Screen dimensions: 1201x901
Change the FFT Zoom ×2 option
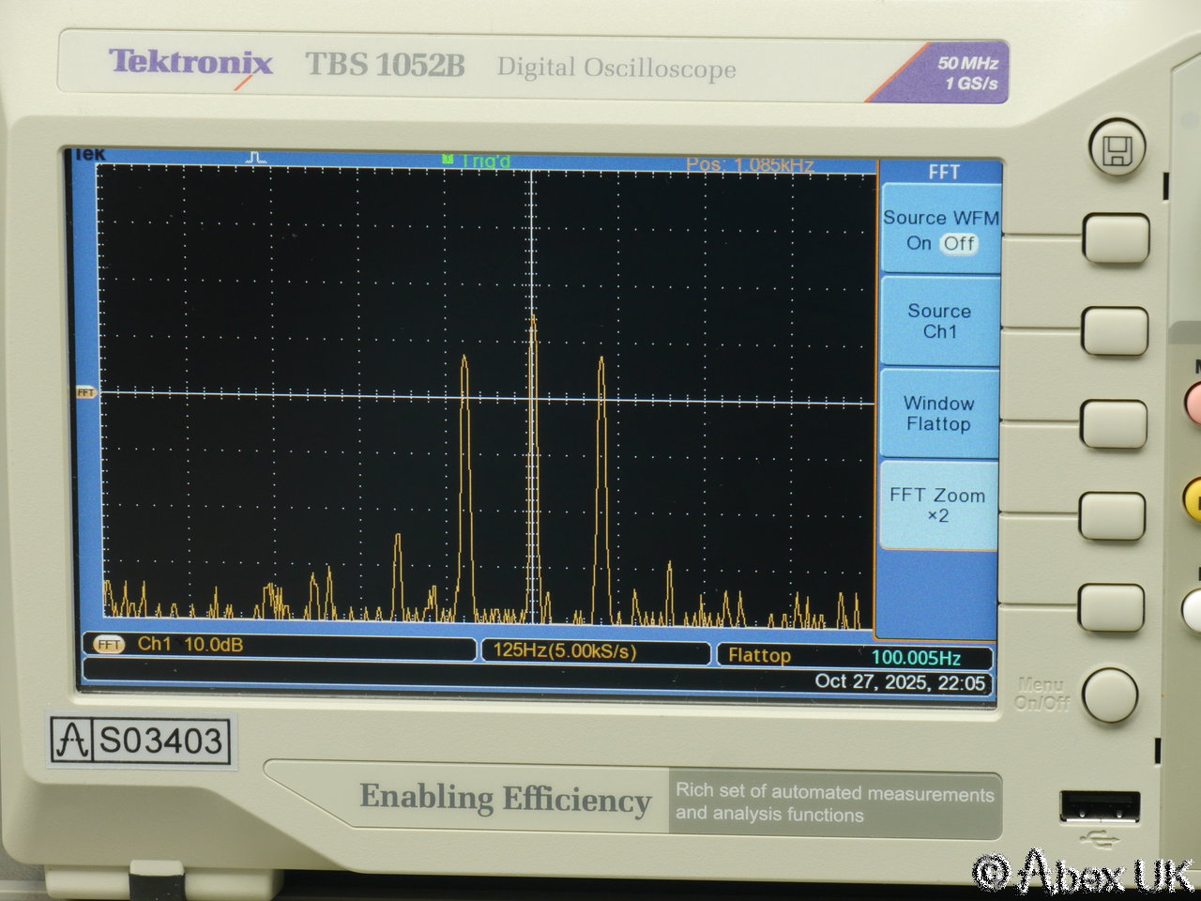tap(937, 505)
